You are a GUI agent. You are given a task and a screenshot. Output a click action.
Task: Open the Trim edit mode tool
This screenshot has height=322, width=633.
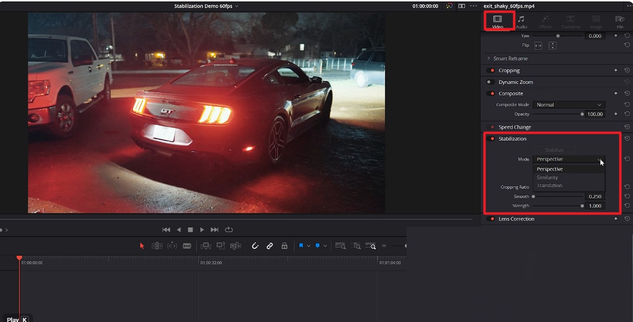click(x=157, y=246)
